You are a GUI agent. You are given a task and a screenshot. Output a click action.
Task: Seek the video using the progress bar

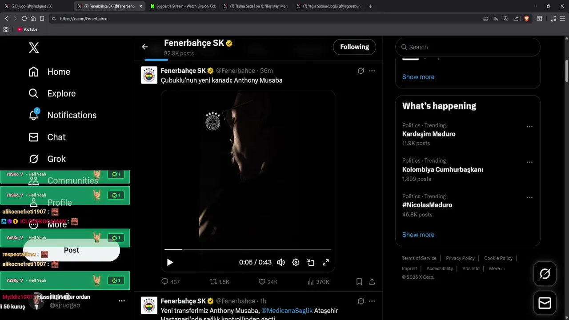click(x=248, y=249)
